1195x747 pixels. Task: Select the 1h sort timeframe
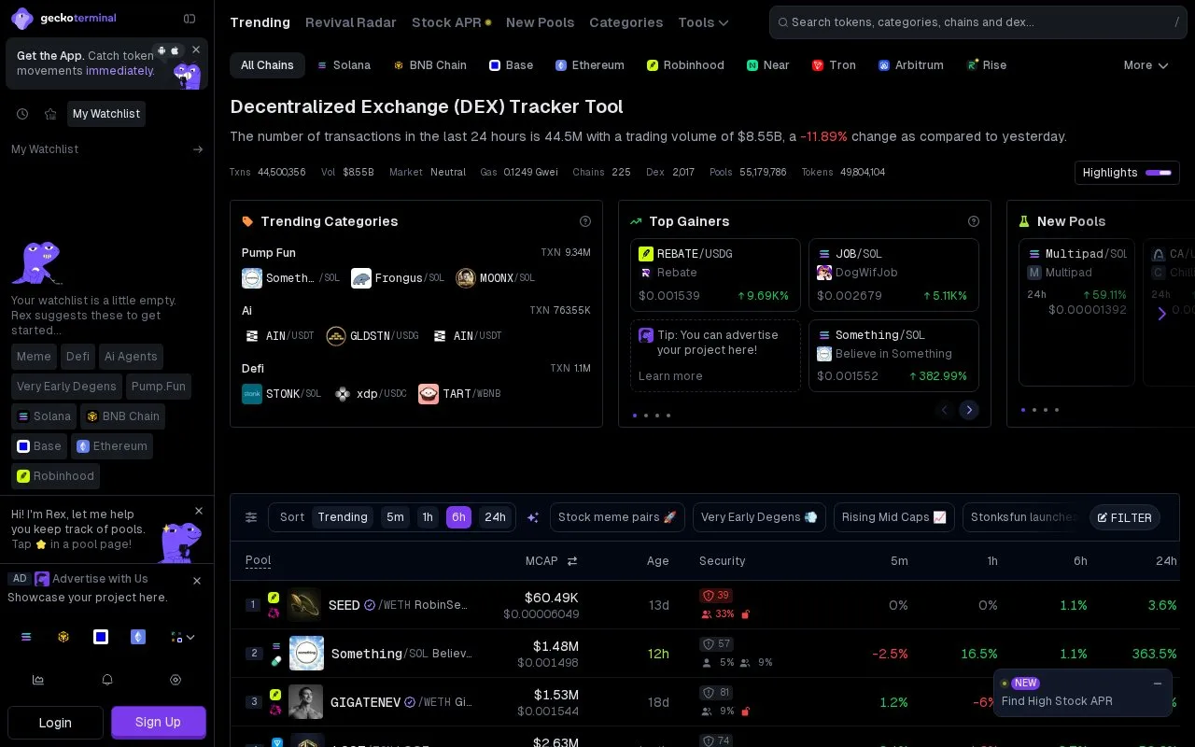[x=428, y=517]
